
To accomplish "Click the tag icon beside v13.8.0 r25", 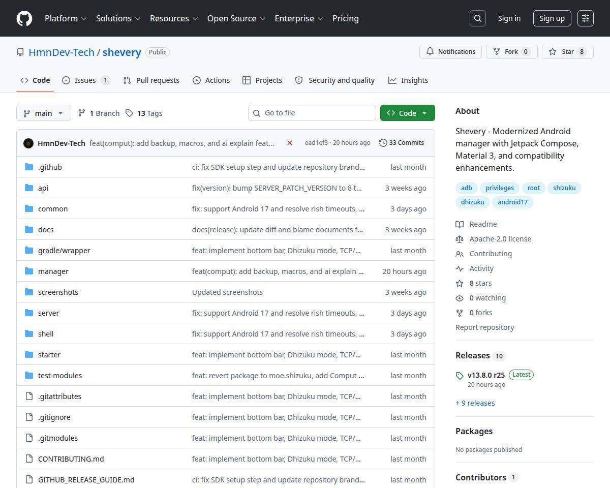I will 460,376.
